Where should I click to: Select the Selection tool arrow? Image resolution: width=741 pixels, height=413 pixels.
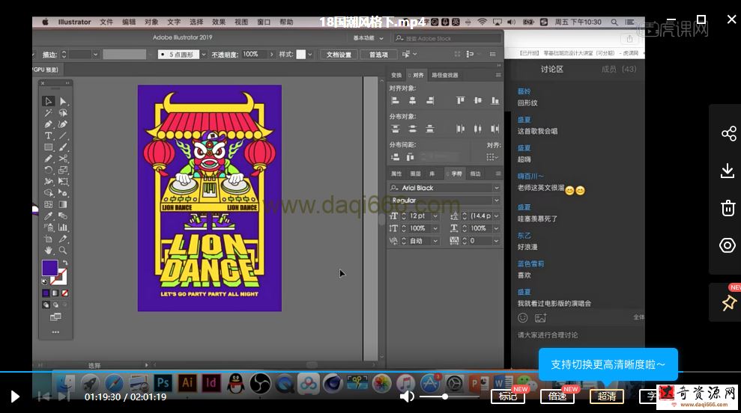tap(48, 101)
